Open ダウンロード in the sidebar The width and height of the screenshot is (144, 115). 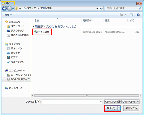point(18,26)
